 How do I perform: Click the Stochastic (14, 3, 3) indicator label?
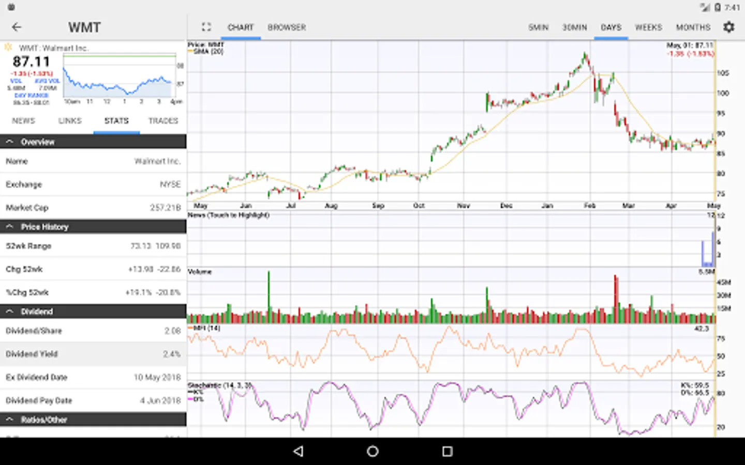point(220,385)
